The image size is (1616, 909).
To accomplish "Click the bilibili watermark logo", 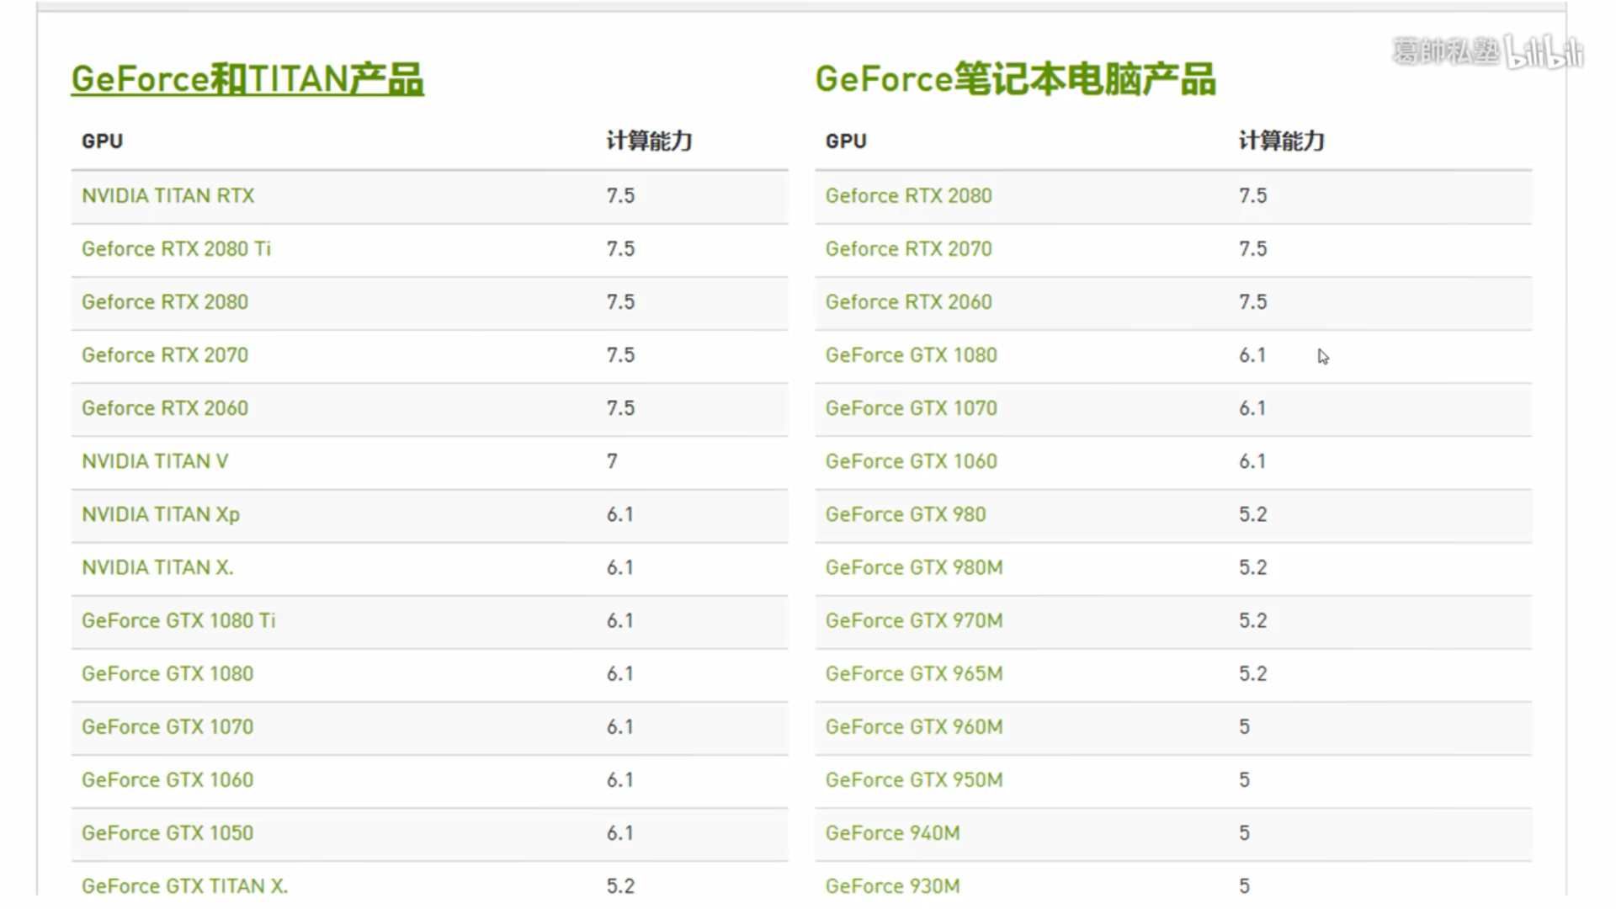I will (1544, 52).
